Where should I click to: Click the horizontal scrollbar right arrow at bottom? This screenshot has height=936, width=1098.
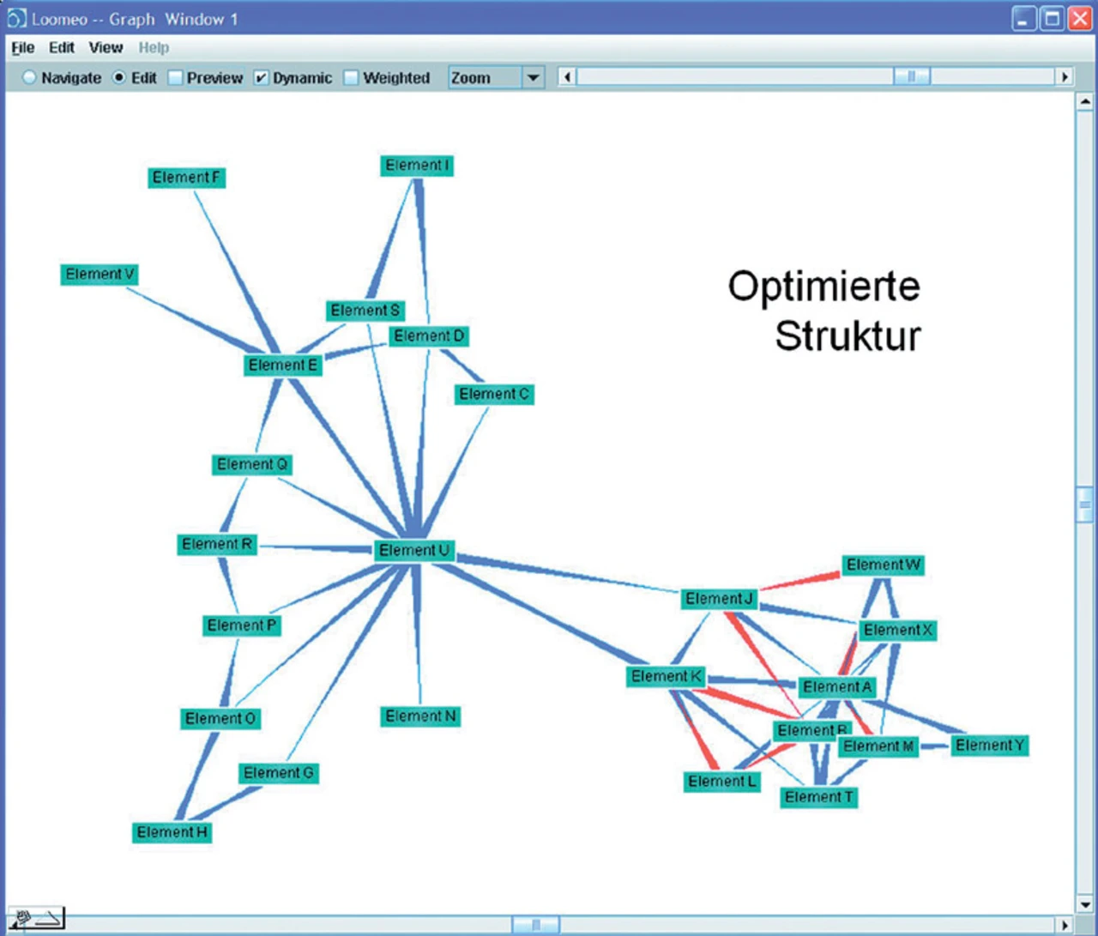1065,925
